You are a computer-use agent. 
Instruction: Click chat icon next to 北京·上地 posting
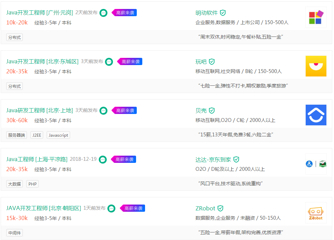104,111
